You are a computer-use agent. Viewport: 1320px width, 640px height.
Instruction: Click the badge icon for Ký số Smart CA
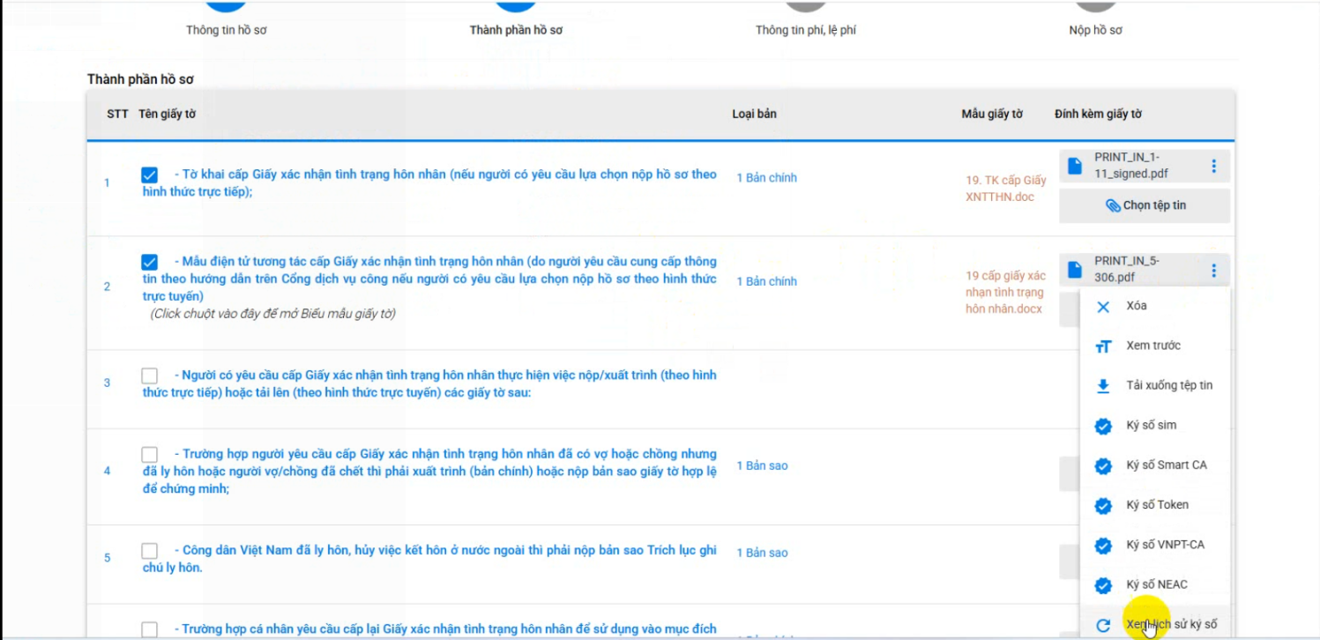tap(1103, 465)
